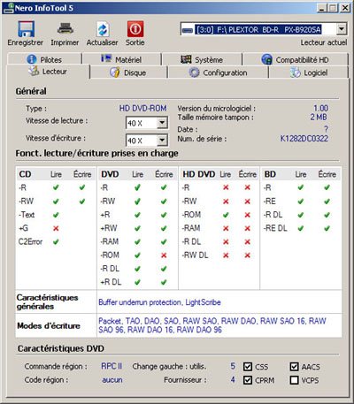Click the green check for CD -RW read
Image resolution: width=354 pixels, height=404 pixels.
click(x=56, y=202)
